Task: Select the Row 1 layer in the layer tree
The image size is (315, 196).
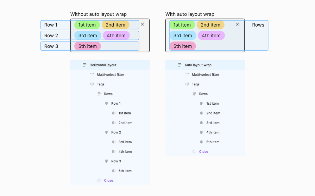Action: (x=116, y=104)
